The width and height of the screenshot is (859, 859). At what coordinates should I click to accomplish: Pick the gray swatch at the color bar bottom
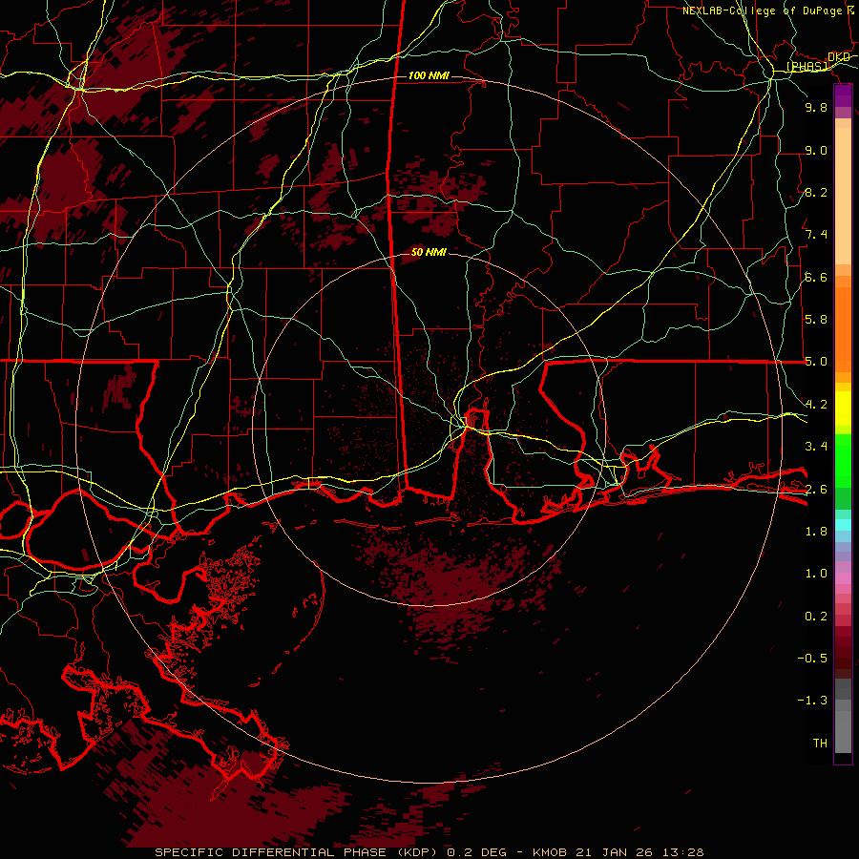pyautogui.click(x=843, y=734)
